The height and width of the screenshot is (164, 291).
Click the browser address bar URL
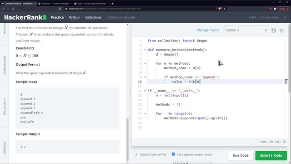point(105,9)
